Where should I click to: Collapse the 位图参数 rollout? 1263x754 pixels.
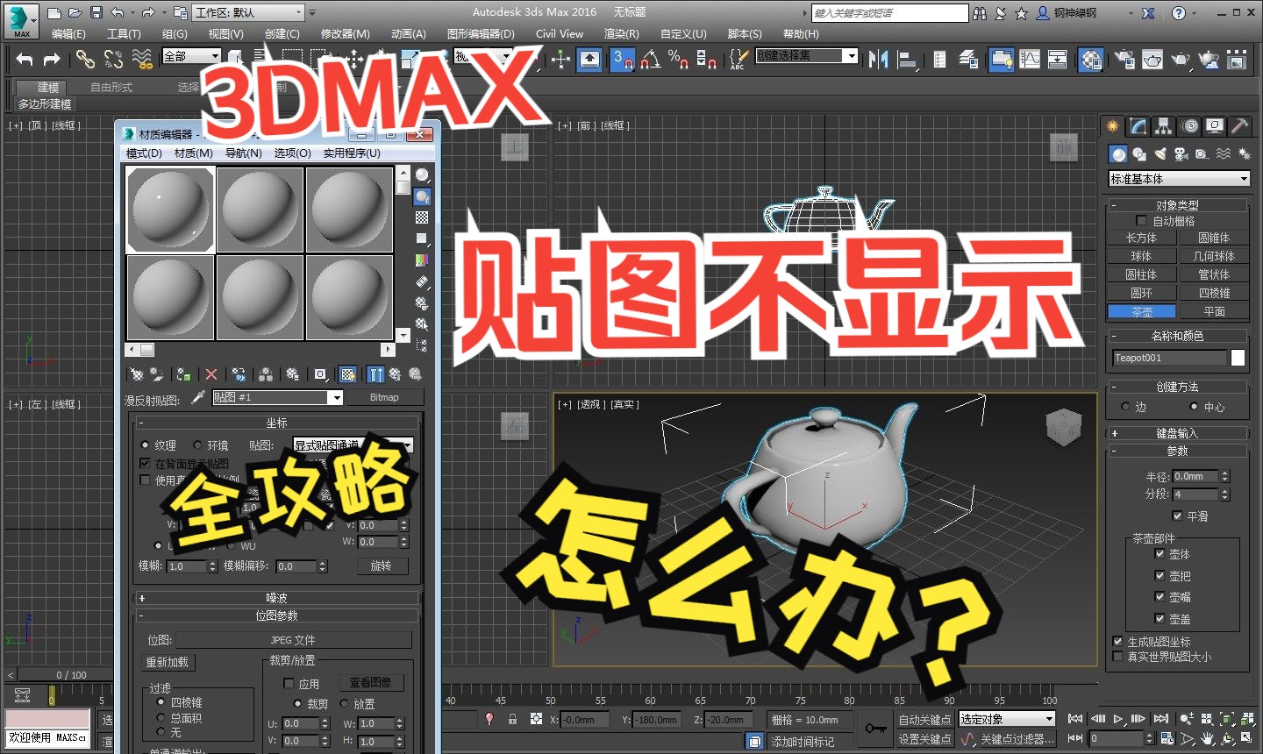tap(277, 615)
